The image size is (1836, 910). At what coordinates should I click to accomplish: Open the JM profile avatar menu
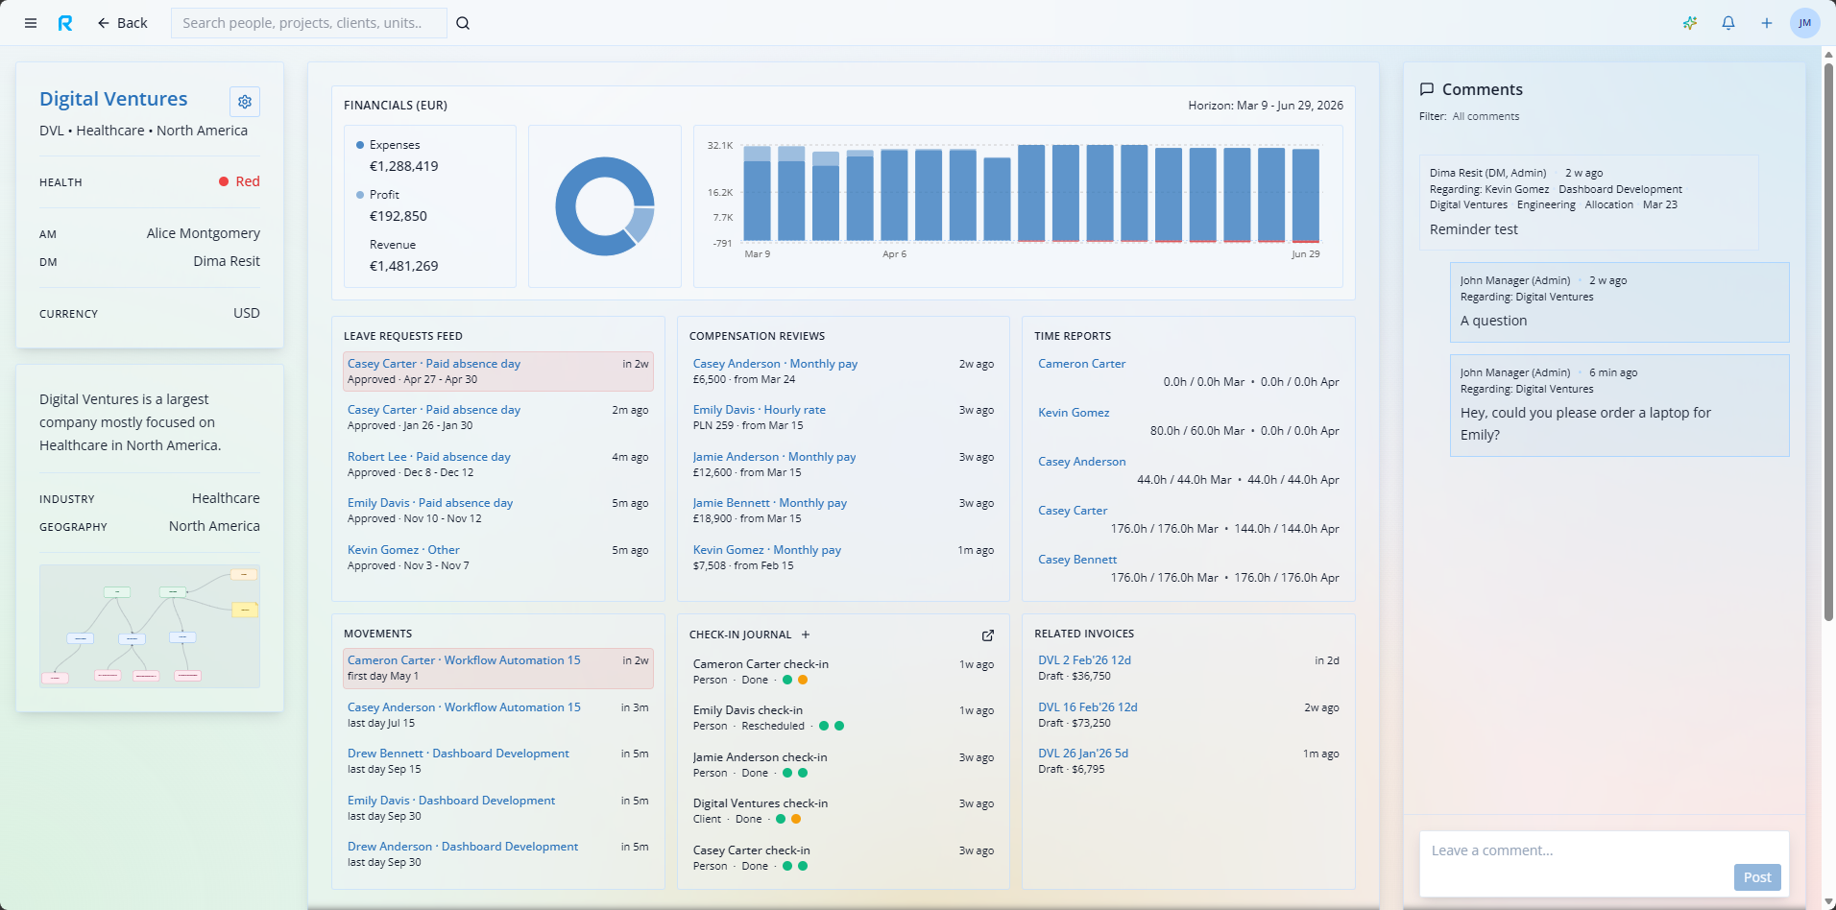coord(1806,22)
